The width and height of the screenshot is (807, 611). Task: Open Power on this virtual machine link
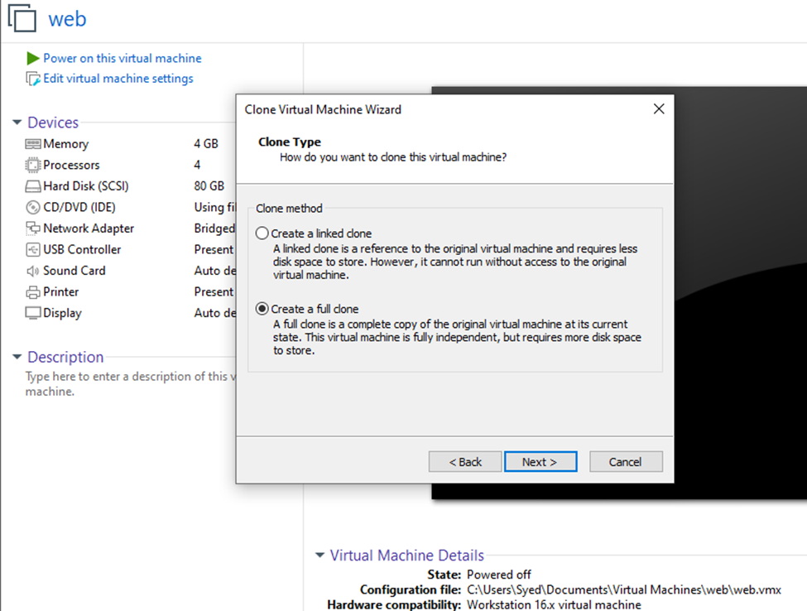122,58
